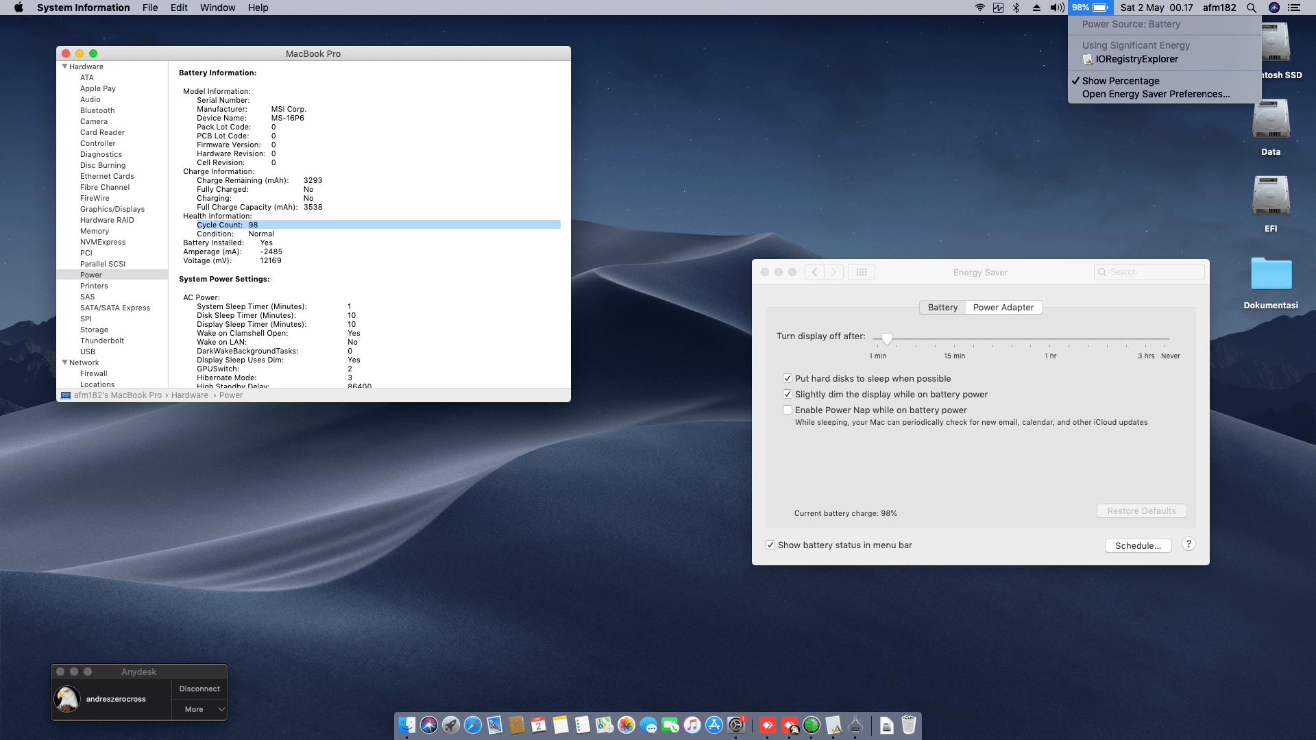Image resolution: width=1316 pixels, height=740 pixels.
Task: Open System Preferences gear in Dock
Action: 736,725
